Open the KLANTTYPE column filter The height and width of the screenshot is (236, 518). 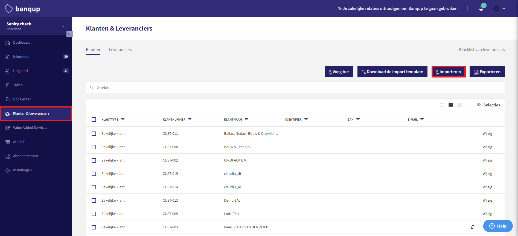(x=123, y=120)
